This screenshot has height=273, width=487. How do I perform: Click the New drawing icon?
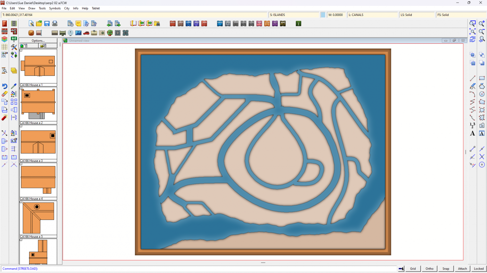click(x=31, y=24)
